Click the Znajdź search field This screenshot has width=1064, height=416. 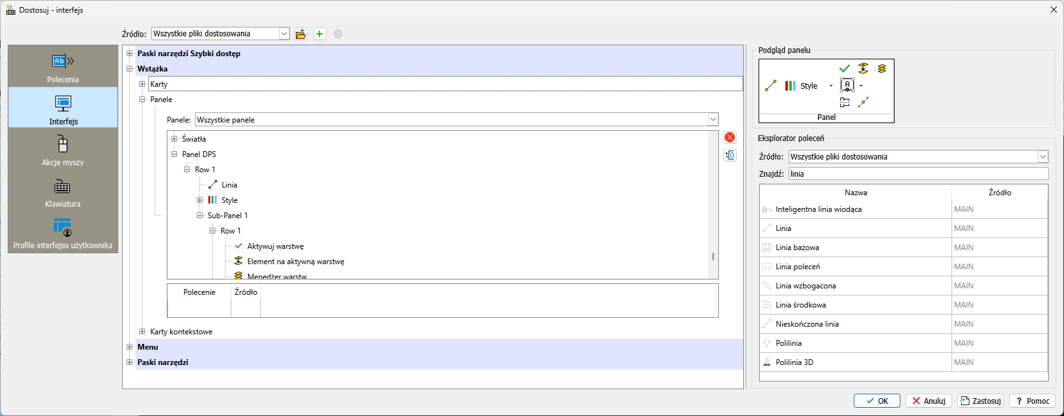918,174
